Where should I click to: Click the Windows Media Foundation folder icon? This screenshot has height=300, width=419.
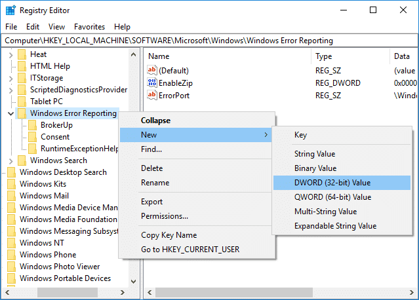coord(12,219)
